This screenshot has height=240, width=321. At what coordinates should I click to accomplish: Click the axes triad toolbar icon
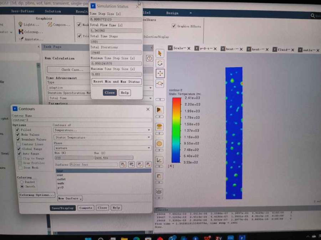pos(159,160)
